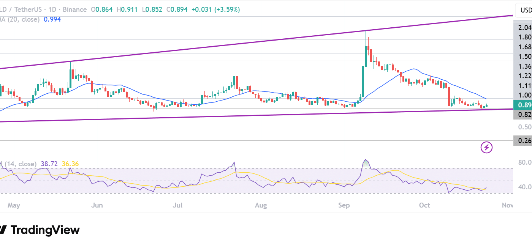532x247 pixels.
Task: Click the Jun label on time axis
Action: click(97, 205)
